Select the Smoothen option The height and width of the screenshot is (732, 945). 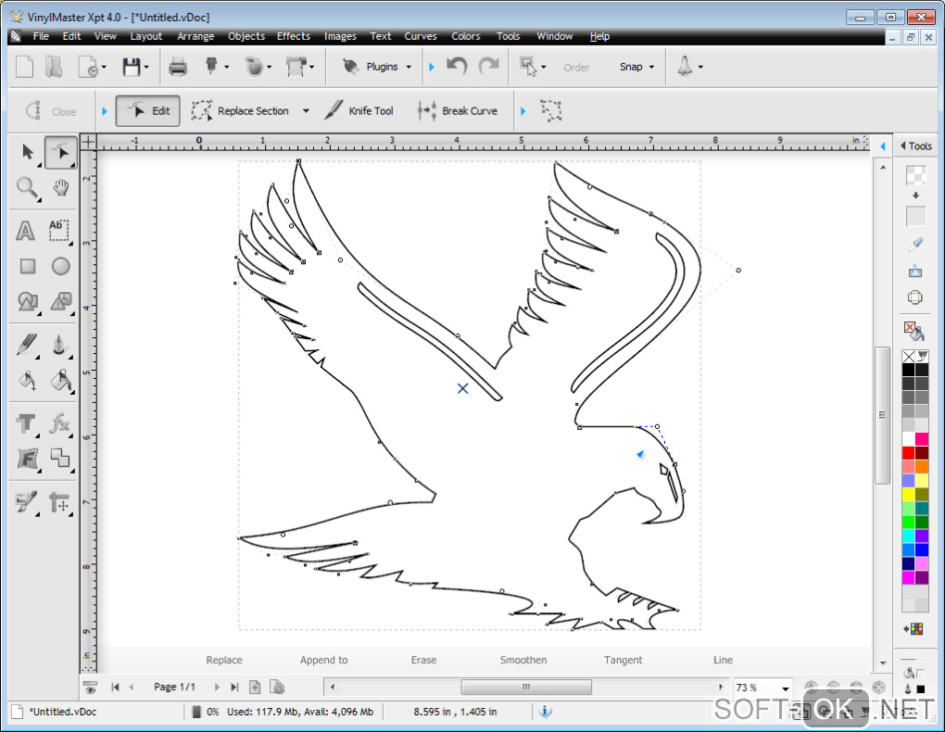pos(523,661)
